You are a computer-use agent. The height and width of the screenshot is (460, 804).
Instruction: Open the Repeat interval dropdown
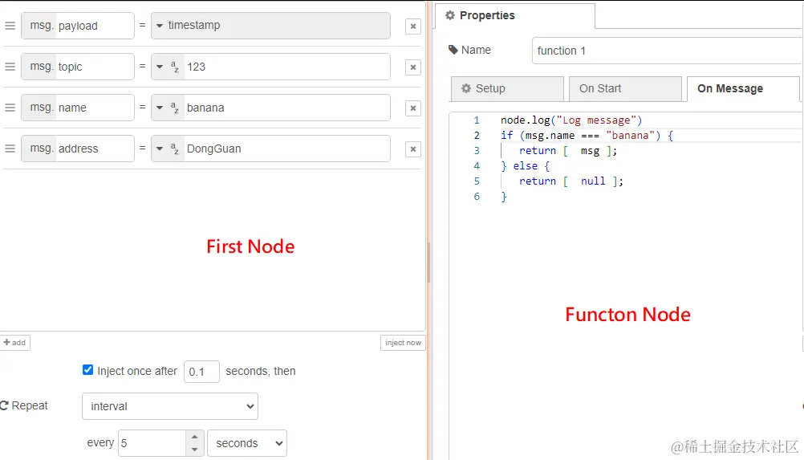point(170,406)
